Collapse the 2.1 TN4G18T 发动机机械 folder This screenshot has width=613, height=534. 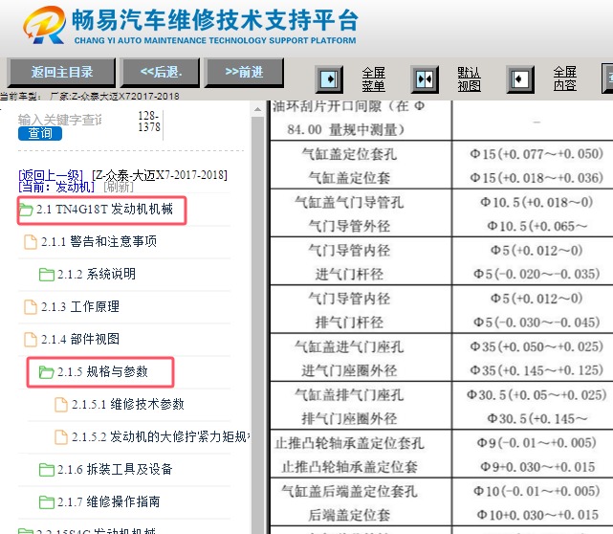[104, 210]
